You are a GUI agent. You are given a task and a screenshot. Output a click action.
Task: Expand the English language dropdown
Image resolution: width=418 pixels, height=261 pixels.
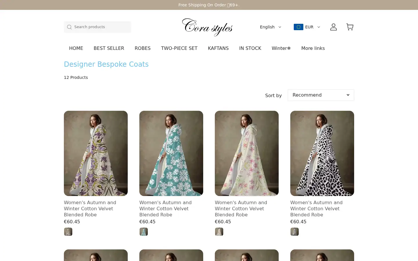[271, 27]
